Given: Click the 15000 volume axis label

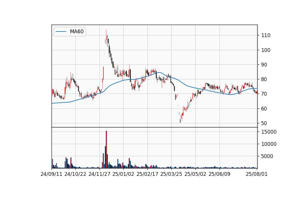Looking at the screenshot, I should coord(269,132).
